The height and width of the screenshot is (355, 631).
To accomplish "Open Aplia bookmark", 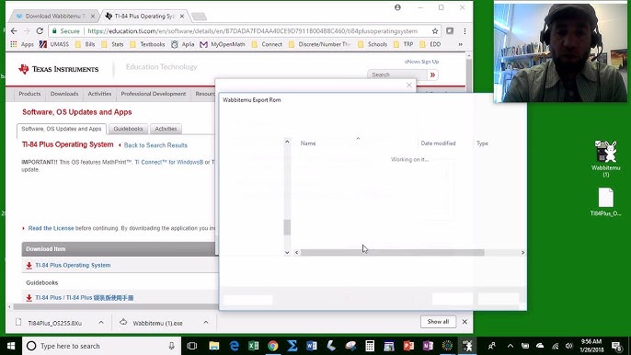I will point(183,44).
